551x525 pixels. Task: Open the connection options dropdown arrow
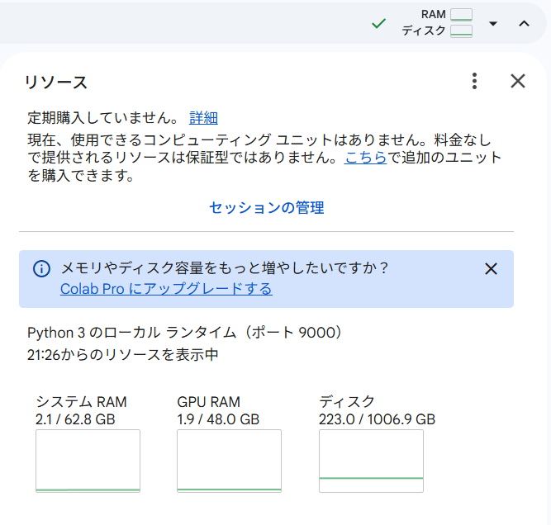click(493, 24)
